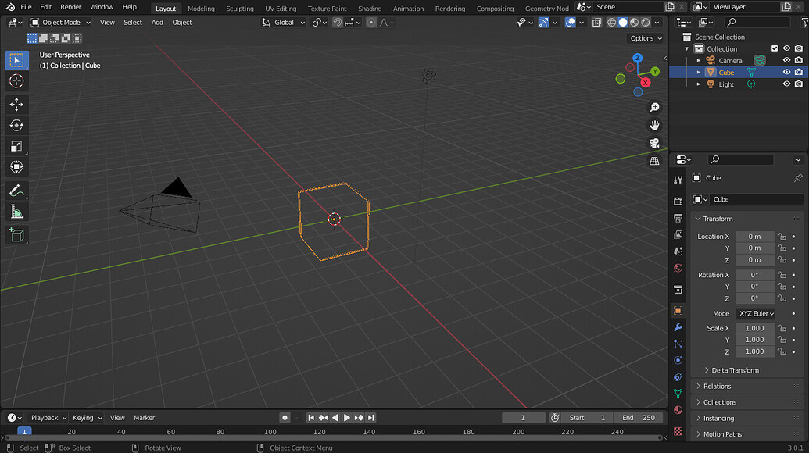The height and width of the screenshot is (453, 809).
Task: Open the Output properties tab
Action: point(678,218)
